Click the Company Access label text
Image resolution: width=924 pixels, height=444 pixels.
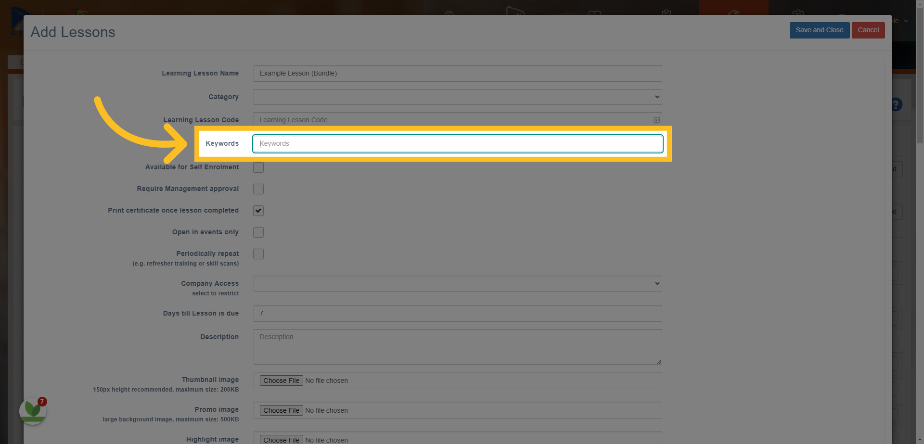point(210,283)
